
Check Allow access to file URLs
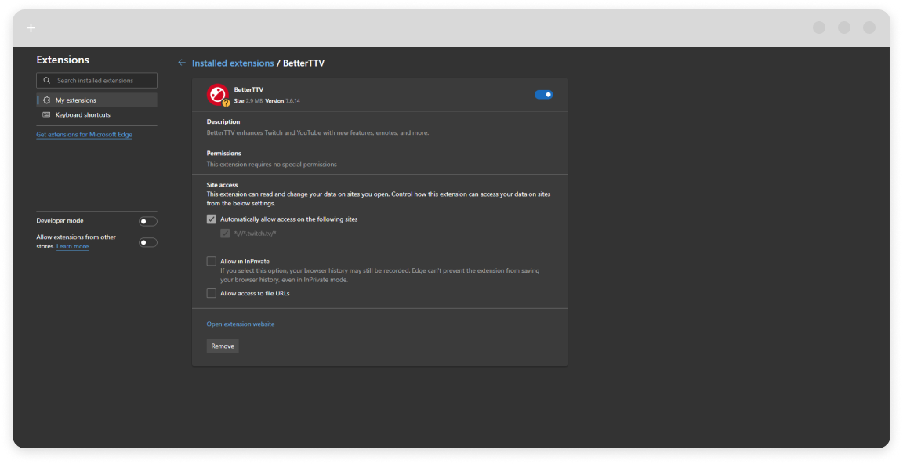(x=212, y=294)
